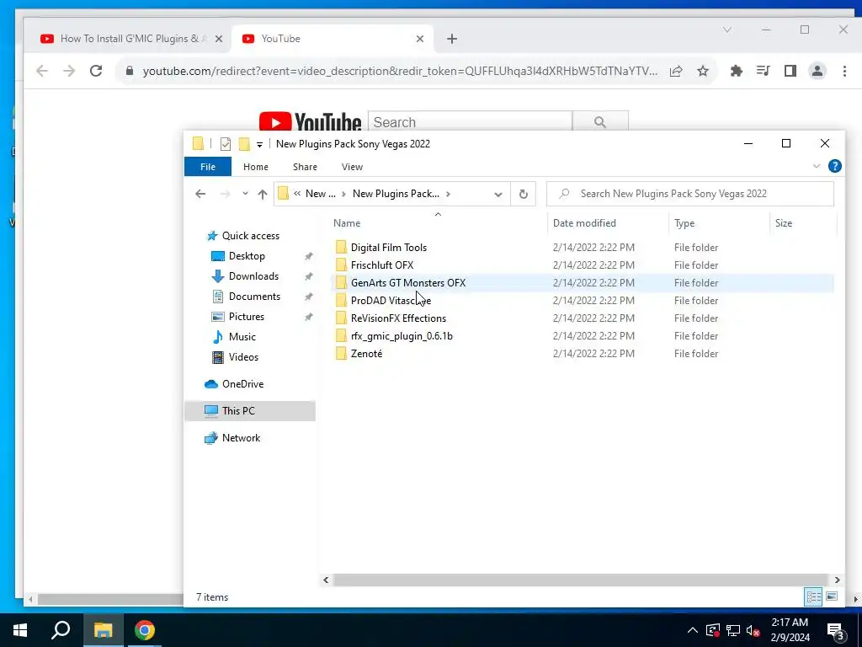The width and height of the screenshot is (862, 647).
Task: Open OneDrive in navigation pane
Action: click(x=242, y=384)
